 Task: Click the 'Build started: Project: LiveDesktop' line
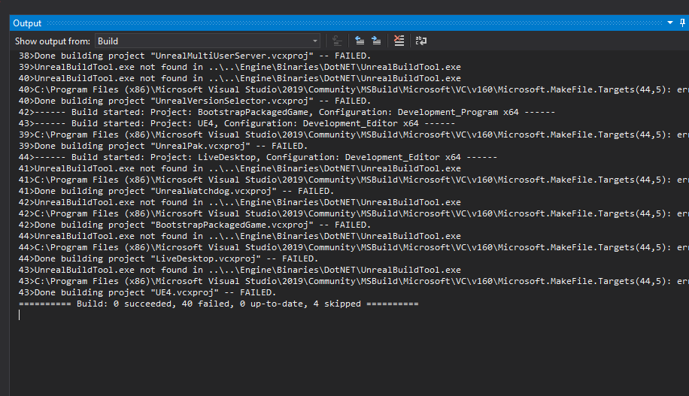[258, 157]
